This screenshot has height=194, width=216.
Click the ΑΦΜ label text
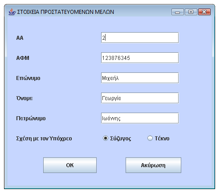[x=23, y=58]
